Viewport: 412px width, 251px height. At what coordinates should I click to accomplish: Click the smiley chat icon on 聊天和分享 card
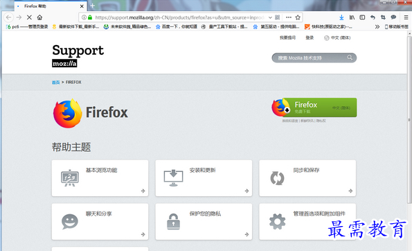point(70,222)
